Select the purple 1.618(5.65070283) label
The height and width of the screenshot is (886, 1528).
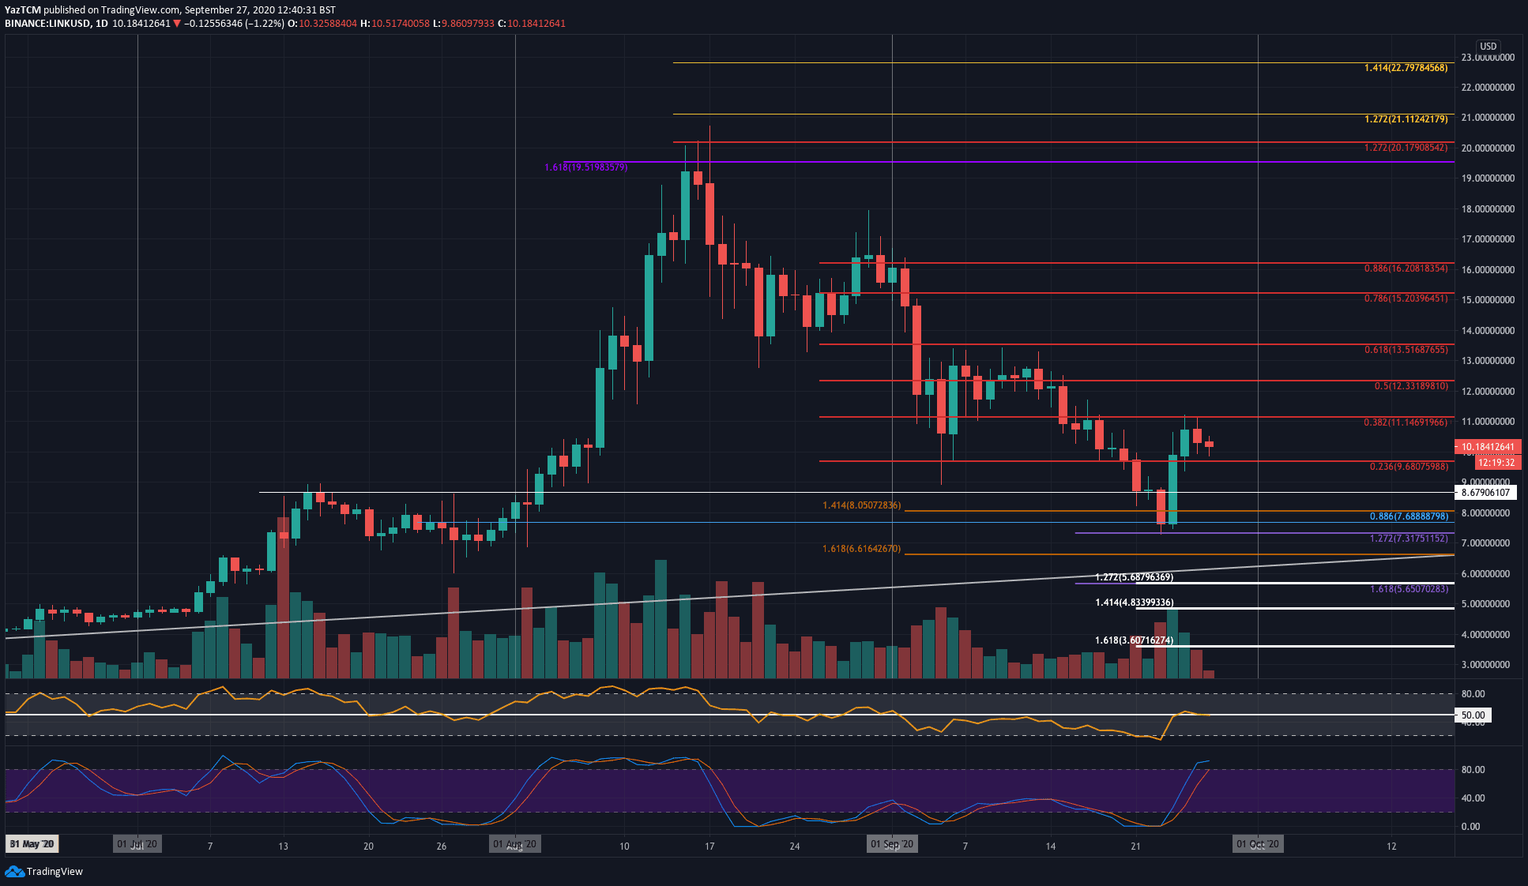tap(1409, 589)
